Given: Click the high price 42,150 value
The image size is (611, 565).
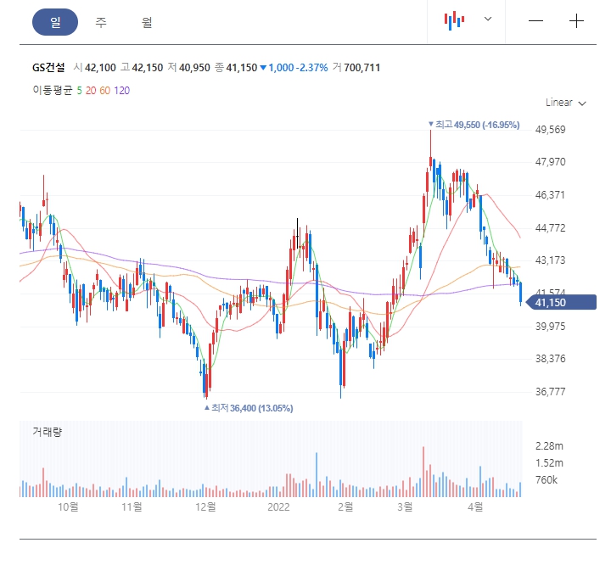Looking at the screenshot, I should (x=148, y=68).
